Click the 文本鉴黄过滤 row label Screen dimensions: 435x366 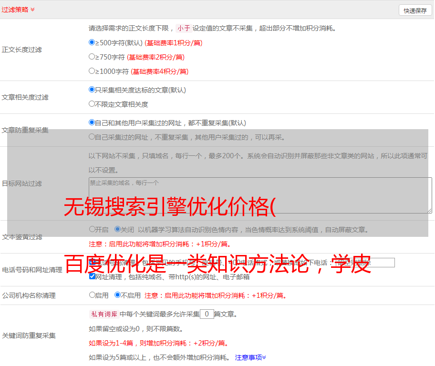(x=22, y=237)
